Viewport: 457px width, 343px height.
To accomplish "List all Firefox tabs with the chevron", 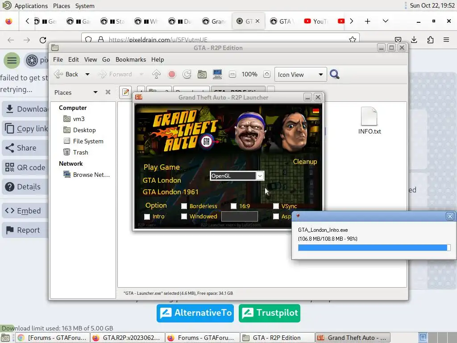I will (x=385, y=21).
